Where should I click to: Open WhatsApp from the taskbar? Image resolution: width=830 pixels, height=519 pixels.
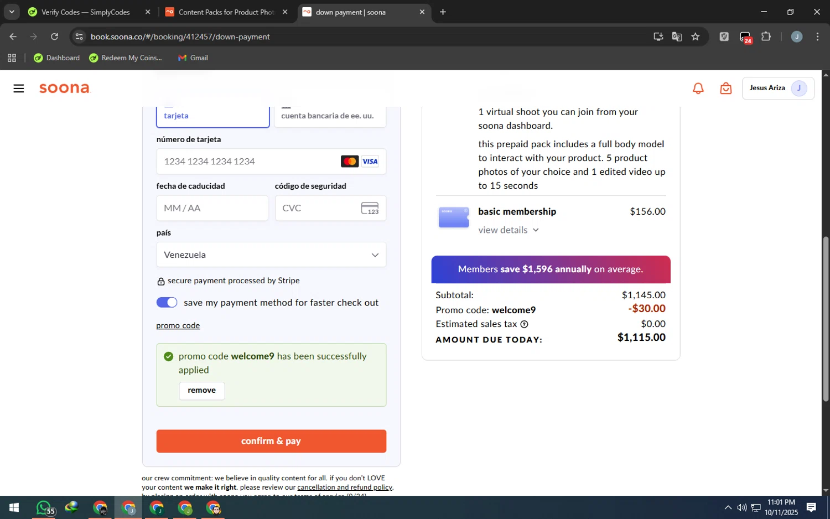click(x=44, y=507)
